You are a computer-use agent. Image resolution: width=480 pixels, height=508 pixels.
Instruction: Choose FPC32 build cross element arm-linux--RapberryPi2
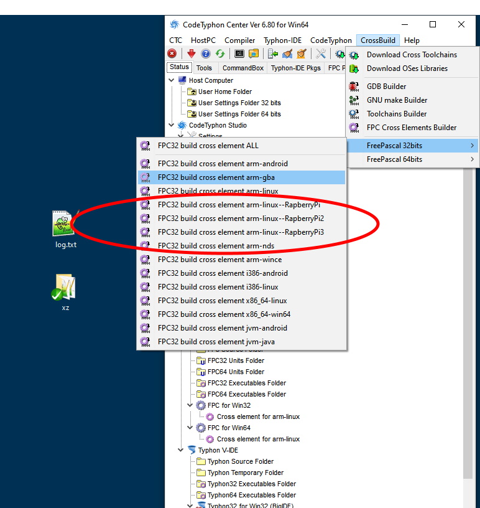click(x=241, y=219)
